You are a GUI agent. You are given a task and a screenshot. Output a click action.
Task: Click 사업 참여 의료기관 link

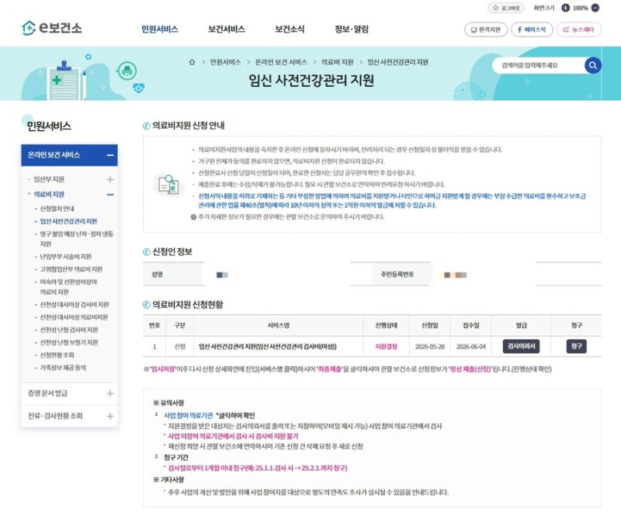188,415
